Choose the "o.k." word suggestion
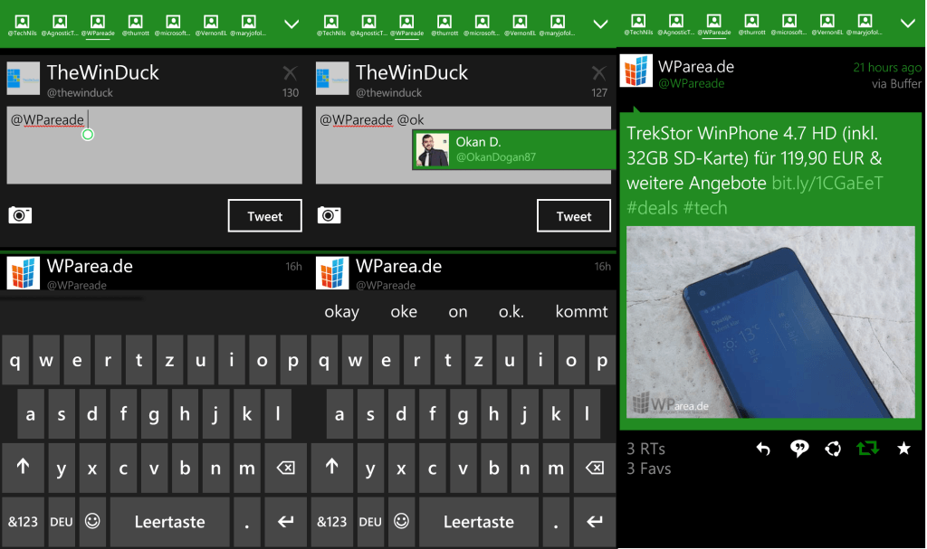 tap(511, 311)
